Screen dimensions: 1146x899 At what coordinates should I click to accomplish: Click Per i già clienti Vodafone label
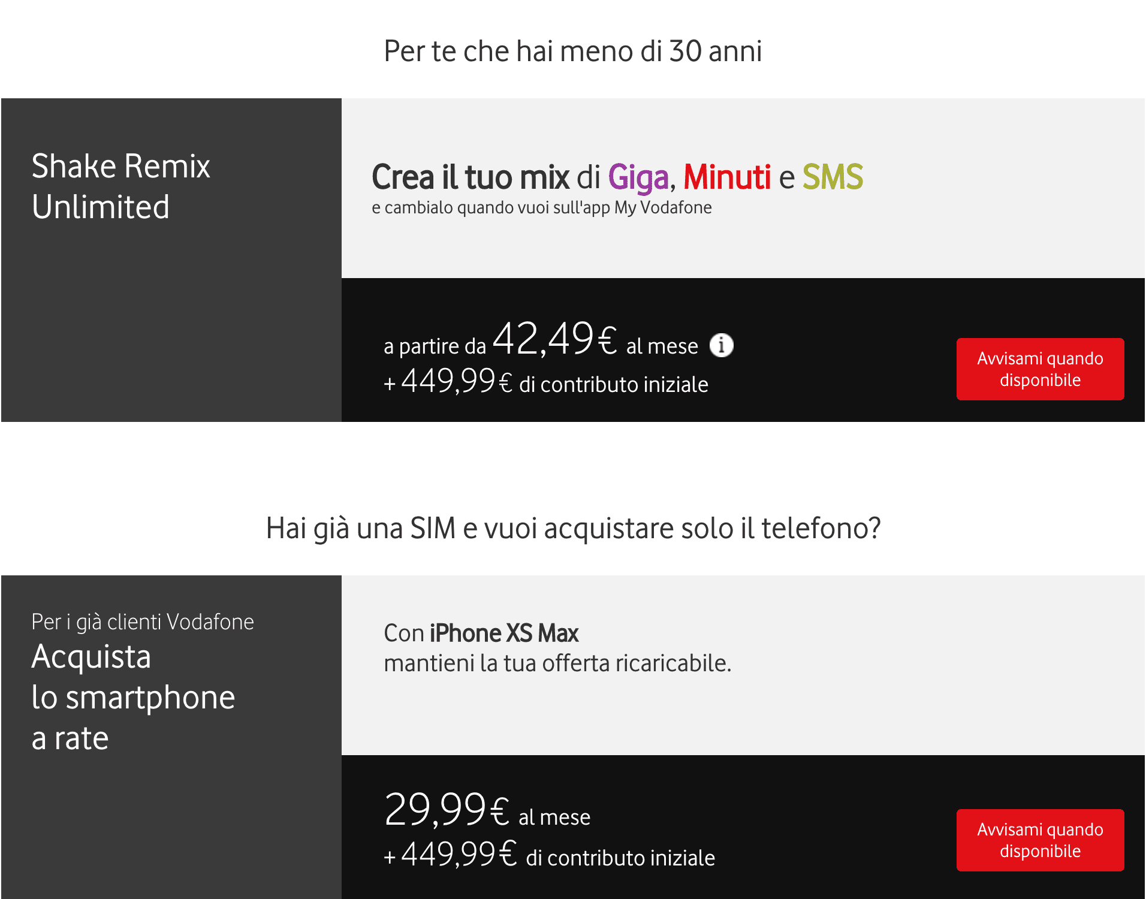pyautogui.click(x=143, y=622)
